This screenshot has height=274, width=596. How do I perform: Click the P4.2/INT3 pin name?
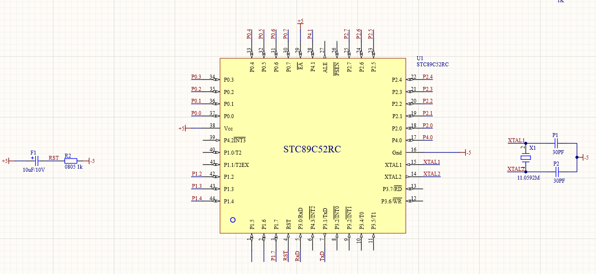[x=234, y=141]
